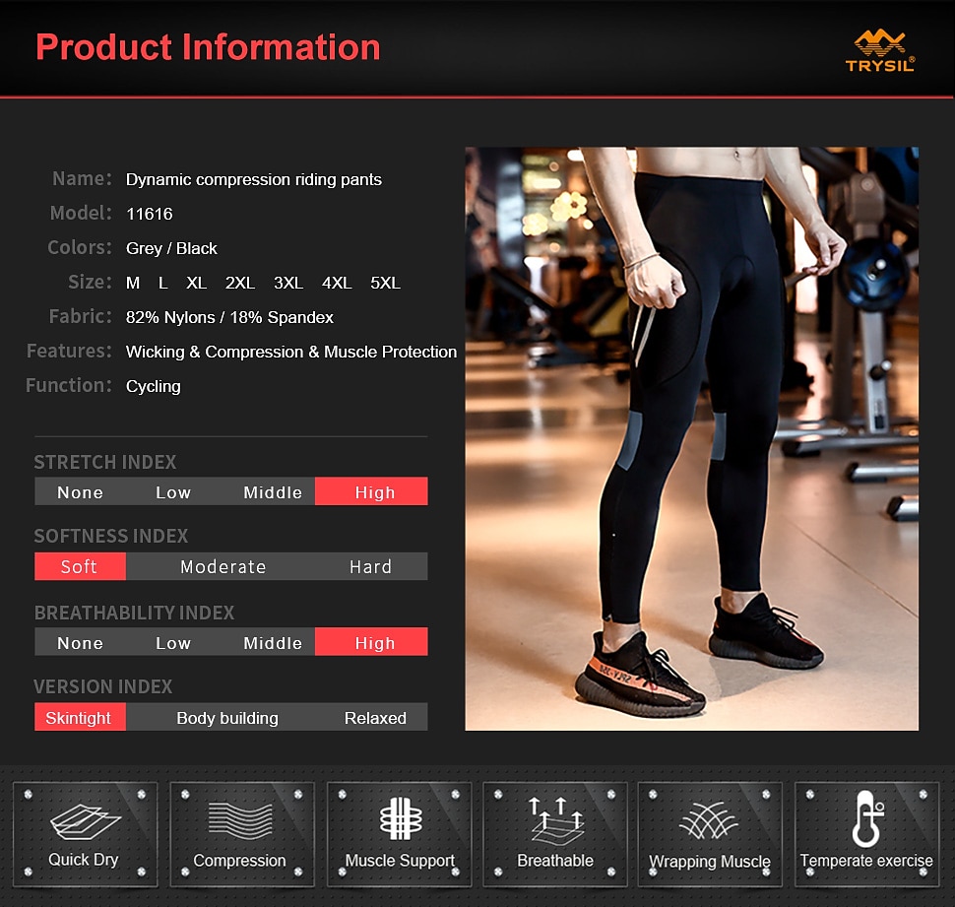
Task: Click the Breathable arrows symbol
Action: click(x=554, y=816)
